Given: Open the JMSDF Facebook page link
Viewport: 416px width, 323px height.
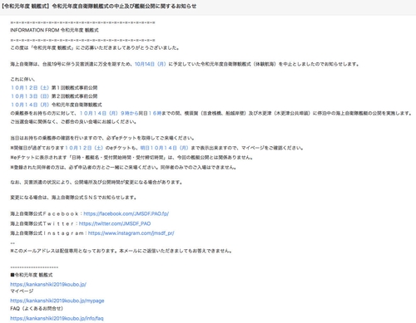Looking at the screenshot, I should point(126,213).
